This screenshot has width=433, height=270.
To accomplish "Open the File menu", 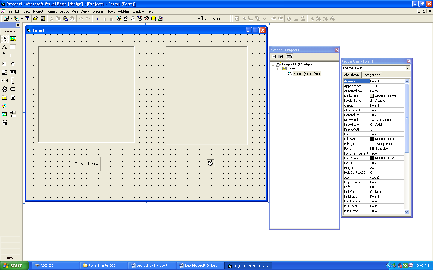I will pos(10,11).
